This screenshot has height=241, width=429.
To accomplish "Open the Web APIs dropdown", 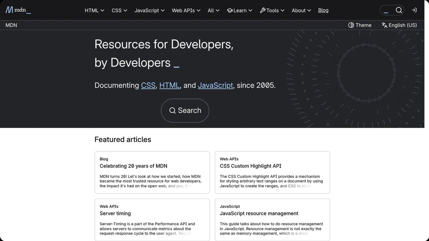I will click(186, 10).
